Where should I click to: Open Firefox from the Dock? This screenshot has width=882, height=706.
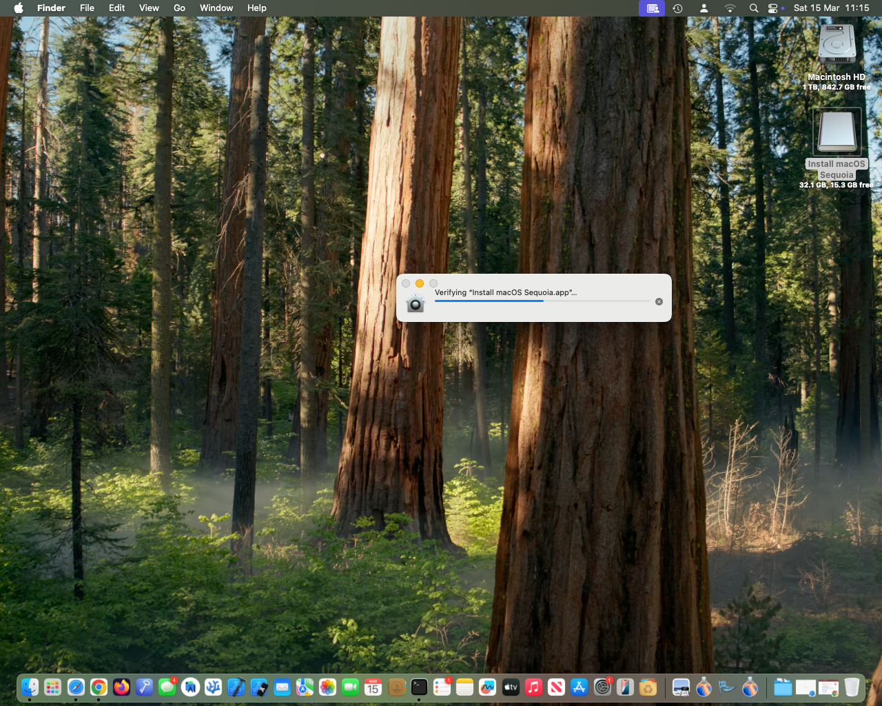point(121,687)
